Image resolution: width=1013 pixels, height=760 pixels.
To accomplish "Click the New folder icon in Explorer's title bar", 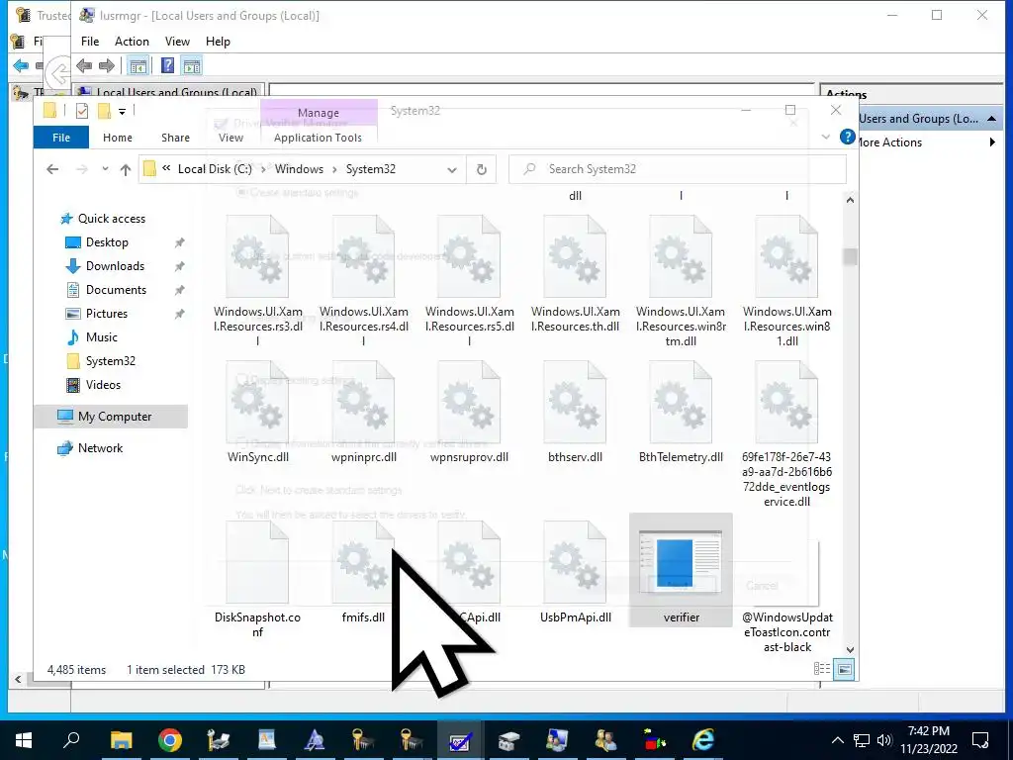I will (x=104, y=111).
